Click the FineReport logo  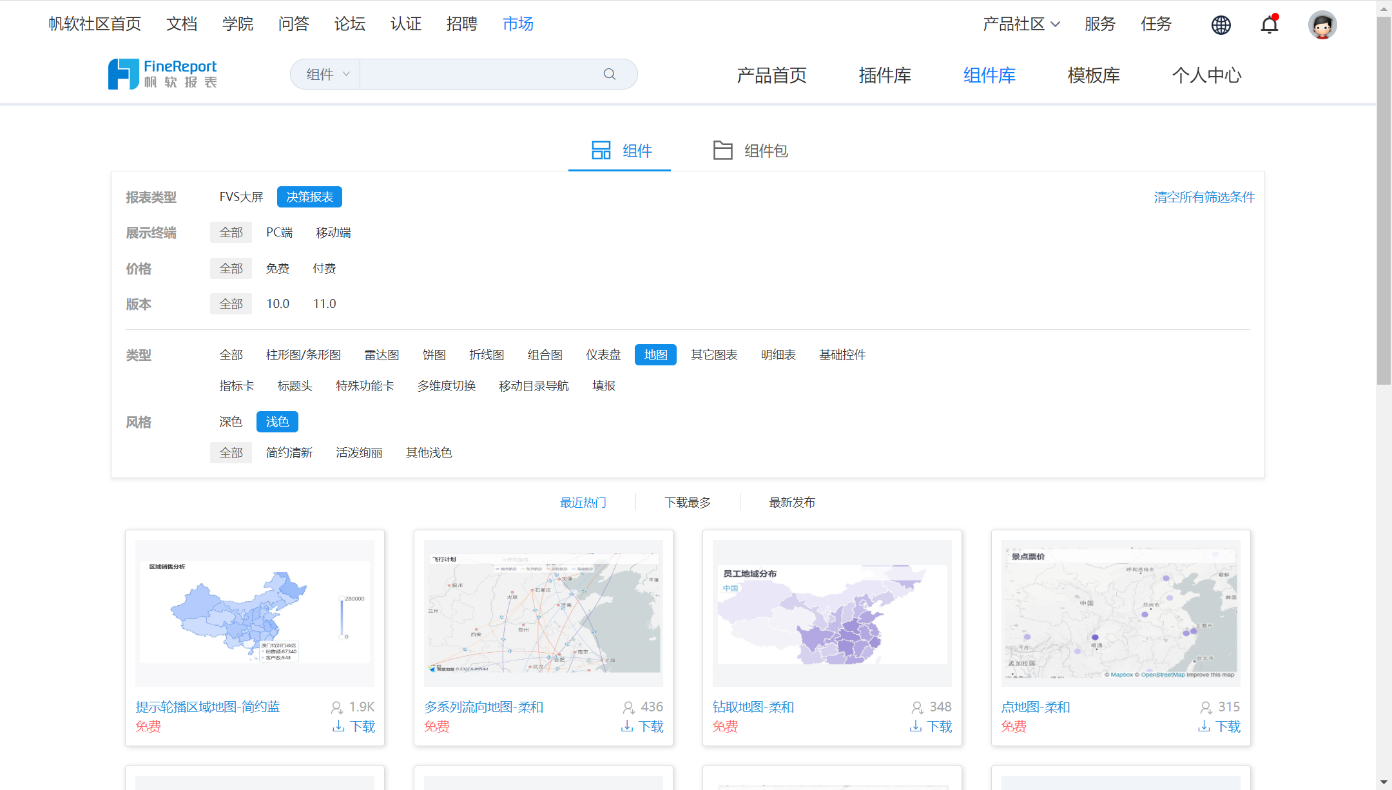(162, 74)
